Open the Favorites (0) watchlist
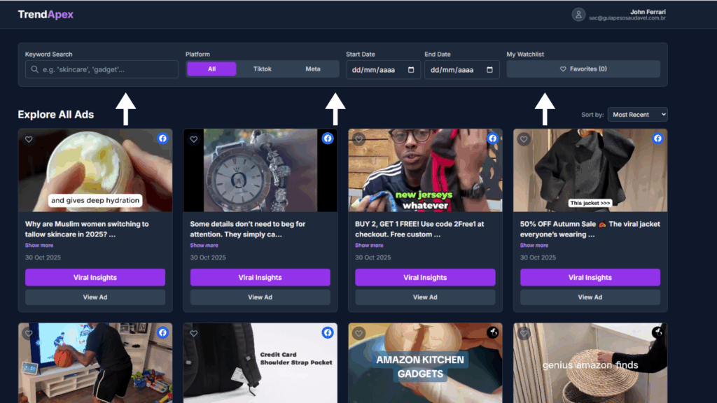Viewport: 717px width, 403px height. click(x=583, y=69)
